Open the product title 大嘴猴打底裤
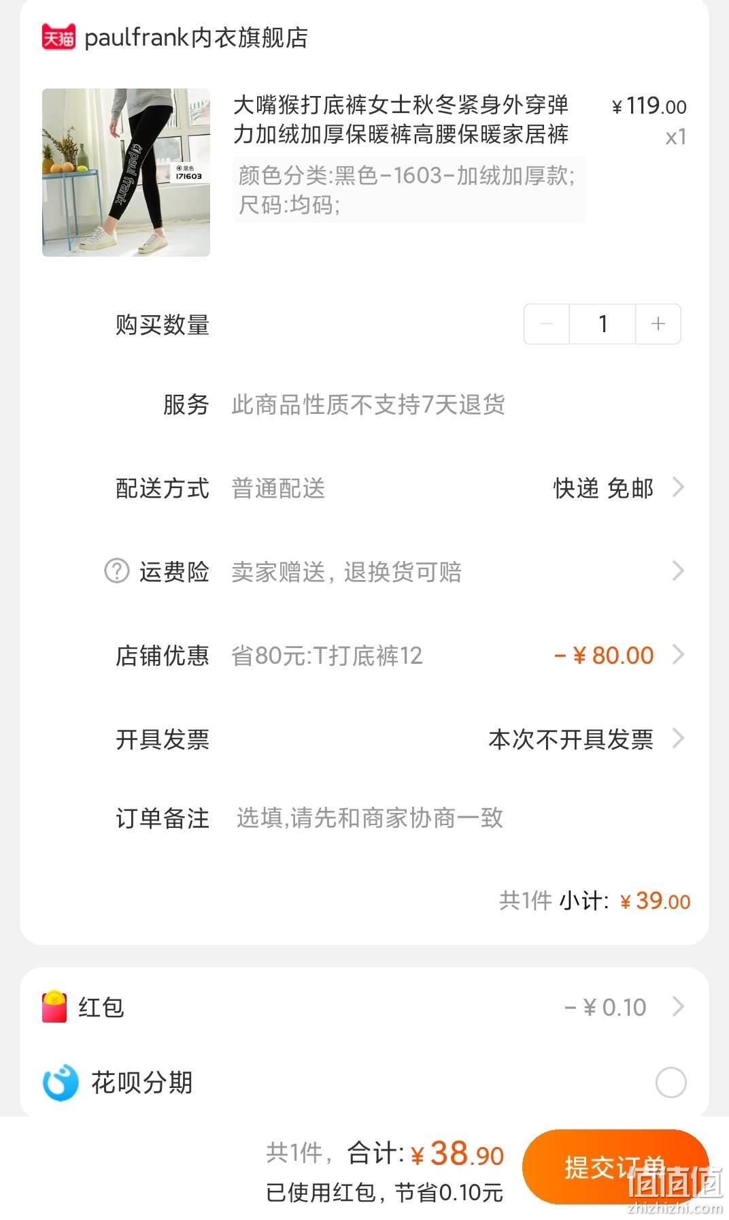 tap(401, 120)
